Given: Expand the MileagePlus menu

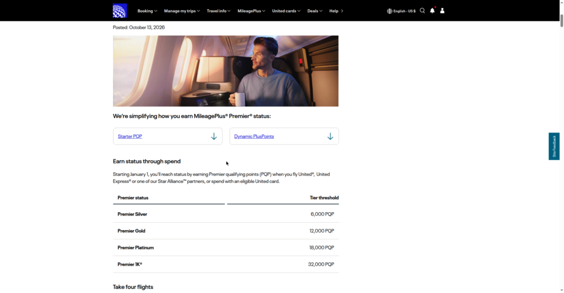Looking at the screenshot, I should click(x=251, y=11).
